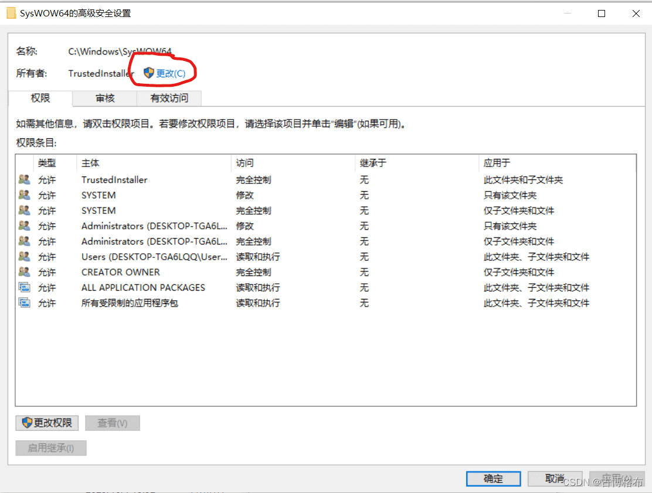The height and width of the screenshot is (493, 652).
Task: Click the 取消 button
Action: point(555,478)
